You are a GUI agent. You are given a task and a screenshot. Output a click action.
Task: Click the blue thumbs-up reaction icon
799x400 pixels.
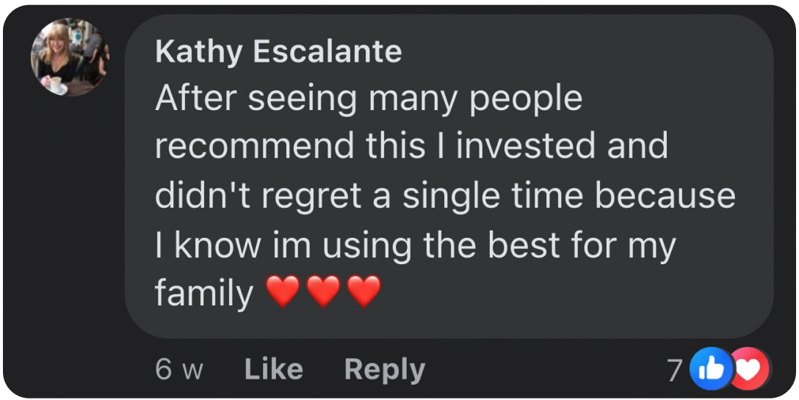pyautogui.click(x=712, y=369)
